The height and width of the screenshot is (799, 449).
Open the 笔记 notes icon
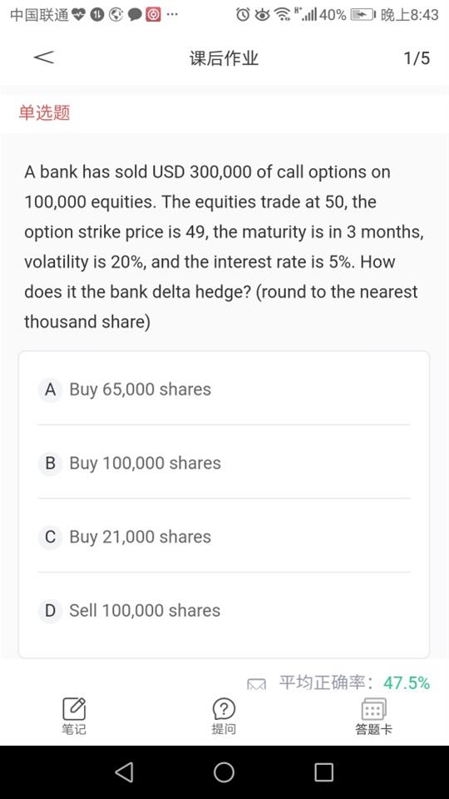tap(74, 709)
